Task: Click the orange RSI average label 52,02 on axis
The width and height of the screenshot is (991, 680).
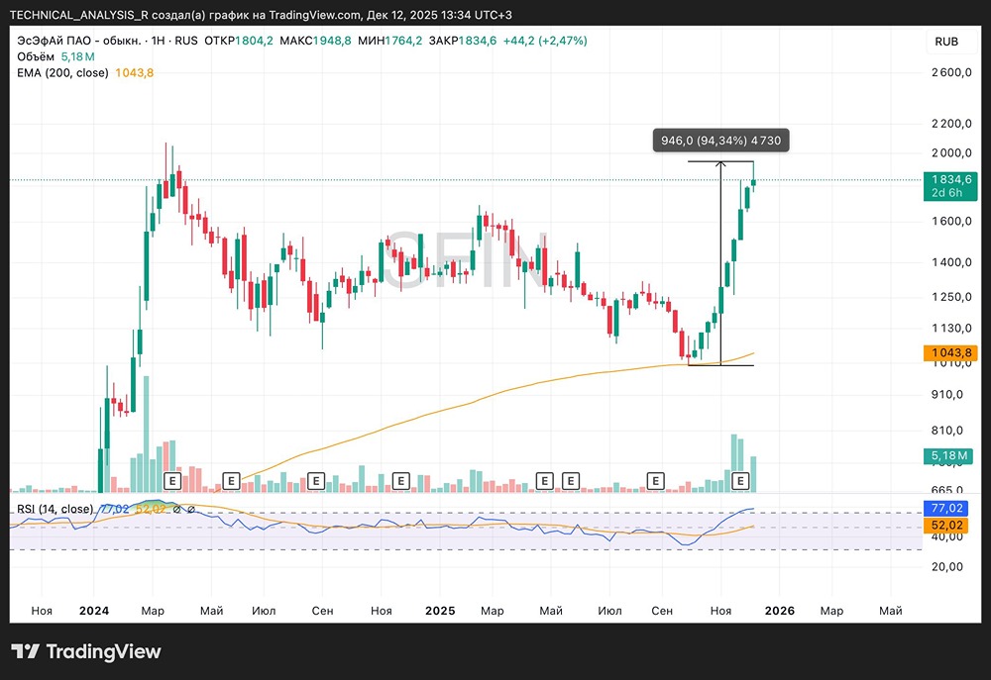Action: pos(946,525)
